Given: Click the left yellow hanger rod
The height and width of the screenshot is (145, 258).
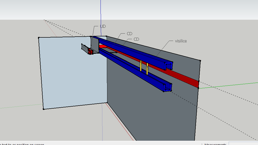Looking at the screenshot, I should point(141,66).
